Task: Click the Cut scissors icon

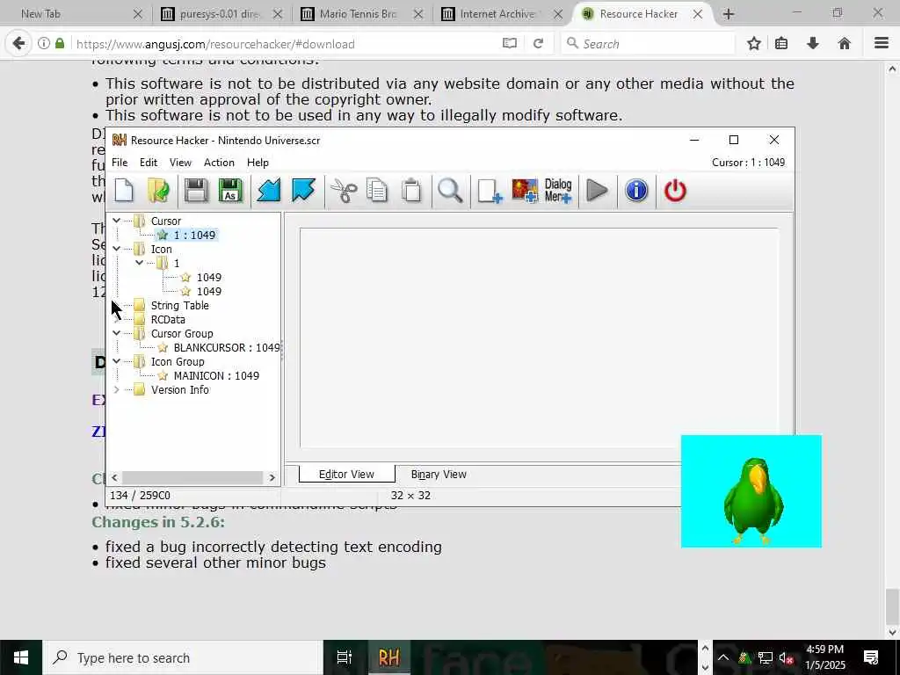Action: (x=344, y=191)
